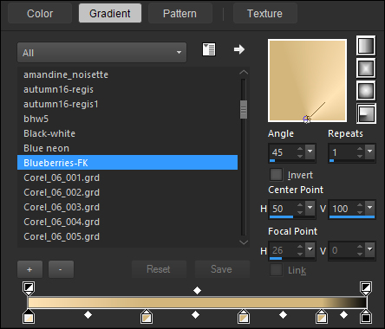Click the list scroll up arrow
The image size is (385, 329).
tap(244, 72)
